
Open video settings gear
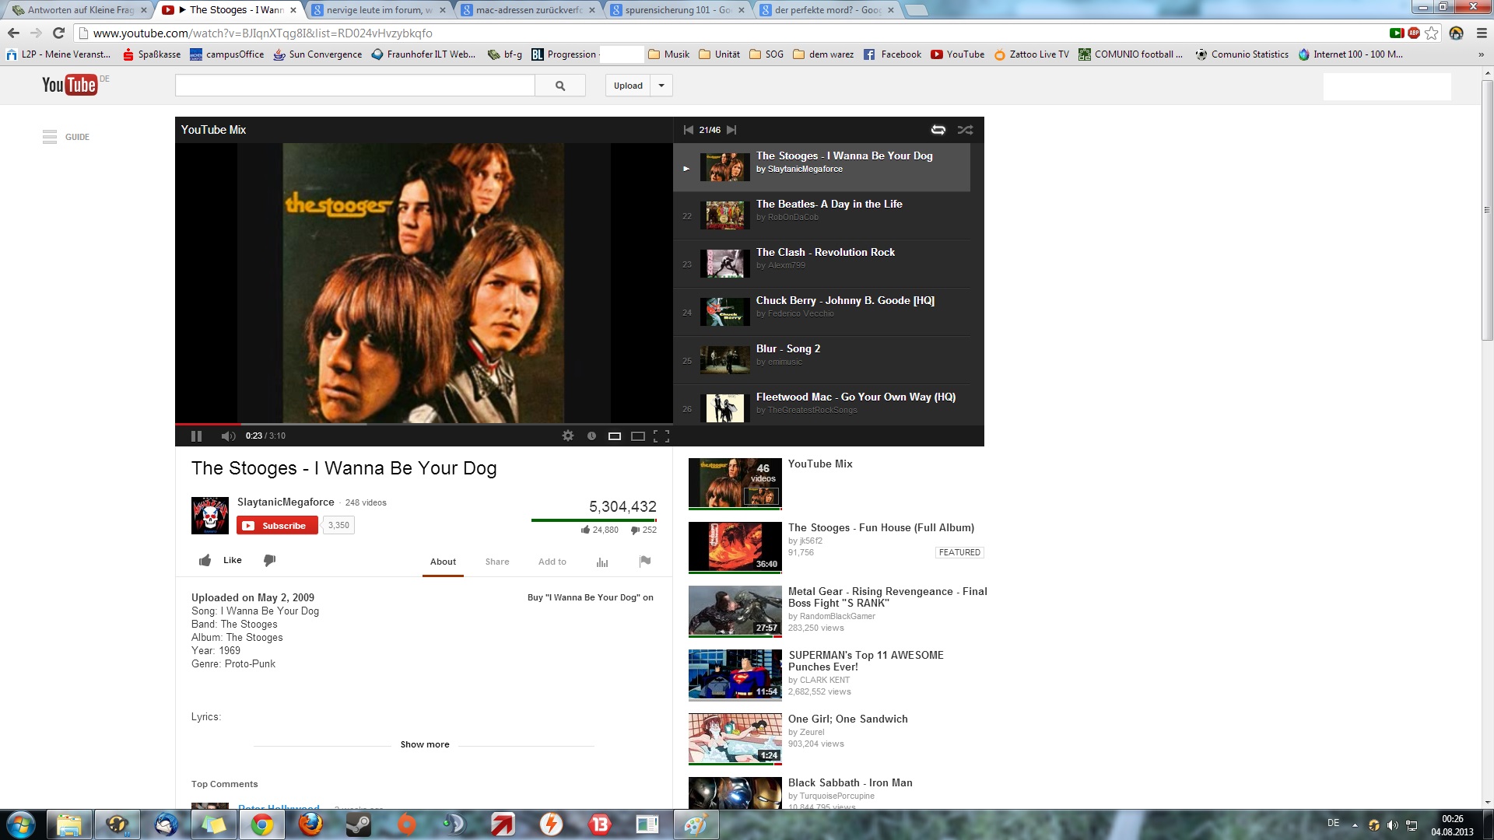tap(568, 436)
